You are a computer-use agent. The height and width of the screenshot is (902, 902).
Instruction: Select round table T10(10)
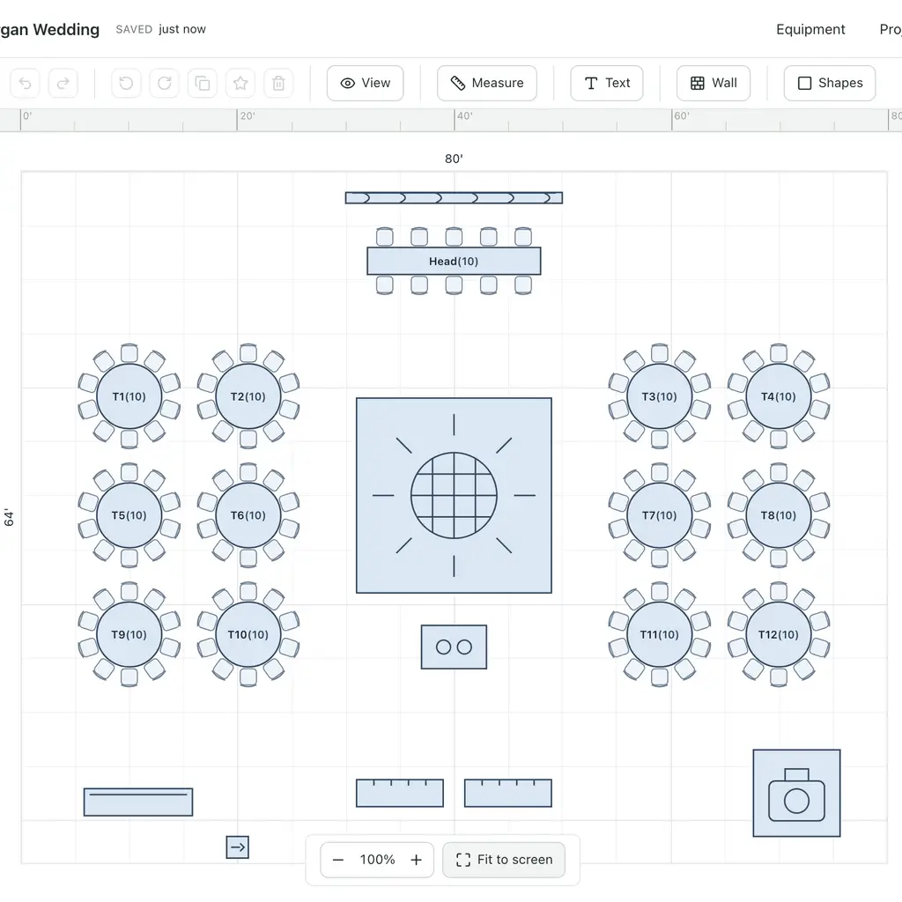coord(248,634)
